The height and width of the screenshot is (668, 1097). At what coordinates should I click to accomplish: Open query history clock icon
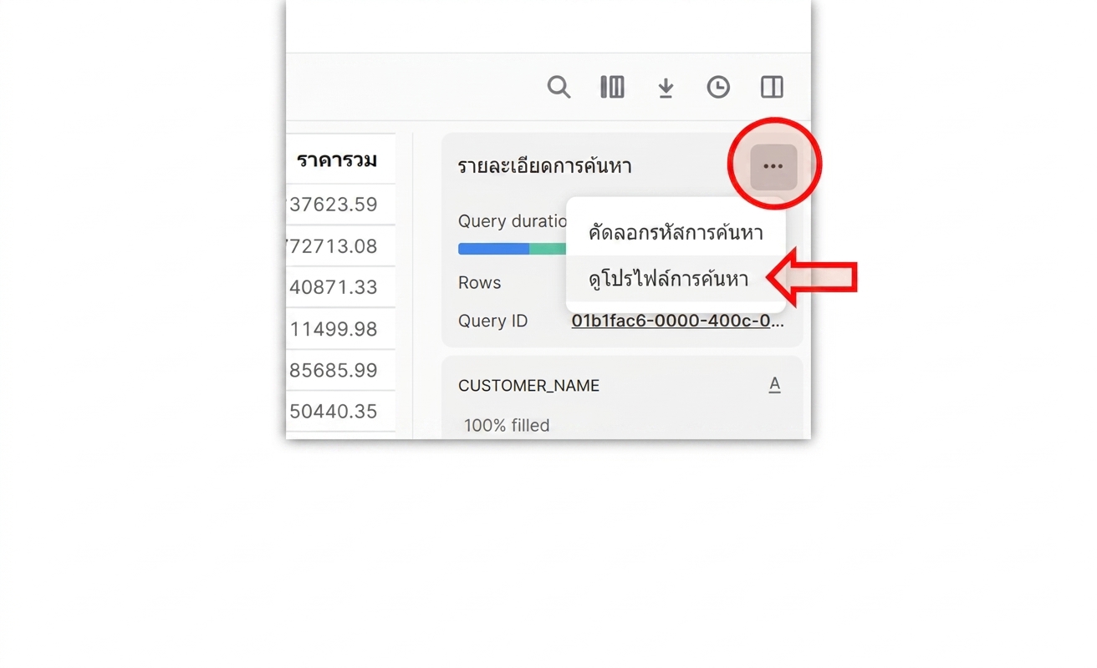coord(718,87)
